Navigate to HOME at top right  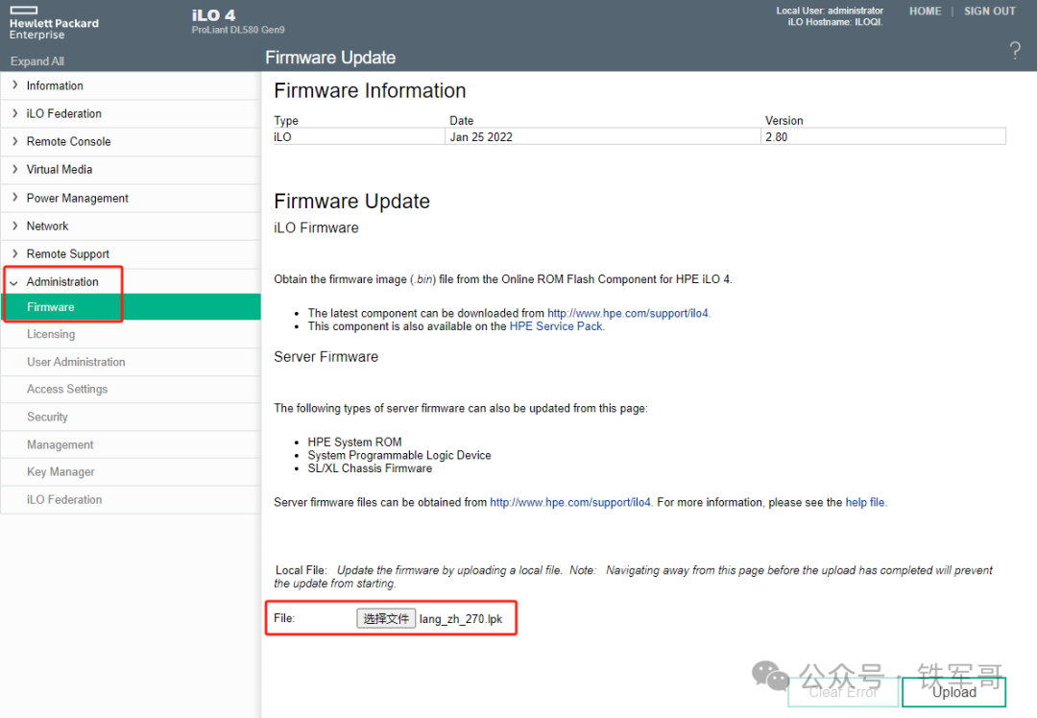click(x=925, y=11)
